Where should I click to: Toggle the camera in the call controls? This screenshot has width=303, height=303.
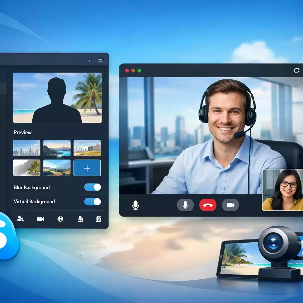tap(230, 205)
